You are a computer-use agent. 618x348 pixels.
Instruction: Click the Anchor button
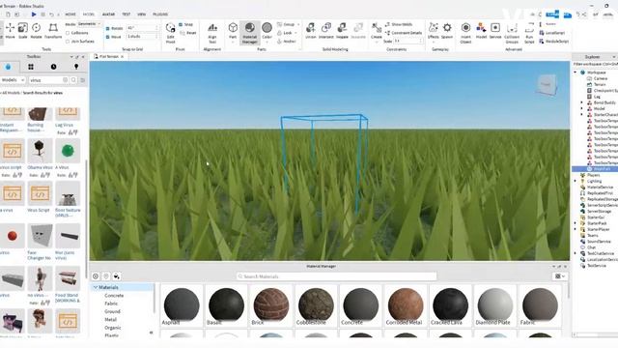pos(287,41)
